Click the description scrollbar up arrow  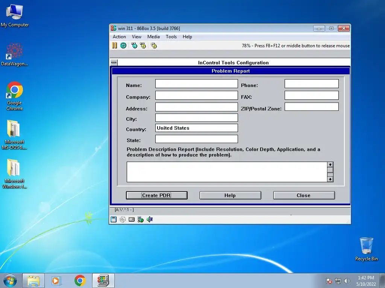tap(330, 165)
